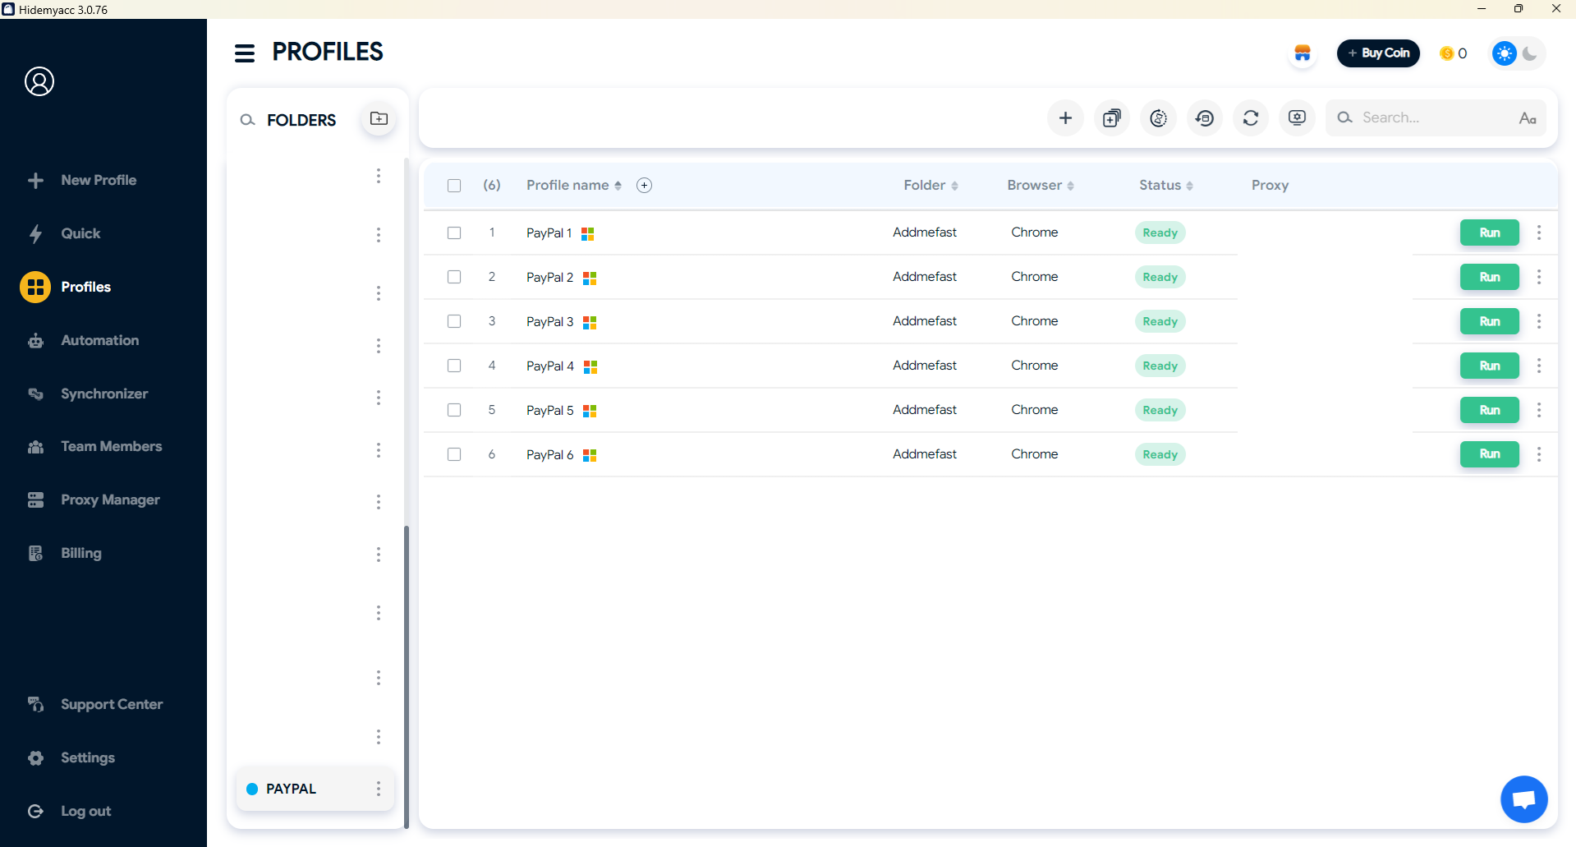Search folders using magnifier icon

click(x=247, y=120)
